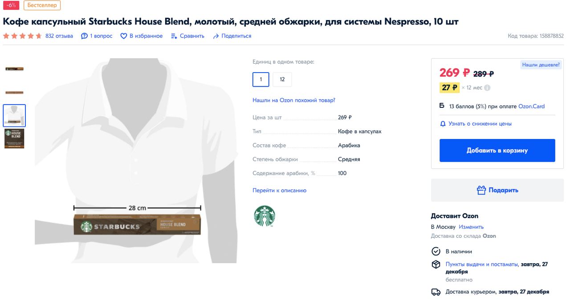Click the star rating icons

pyautogui.click(x=22, y=36)
